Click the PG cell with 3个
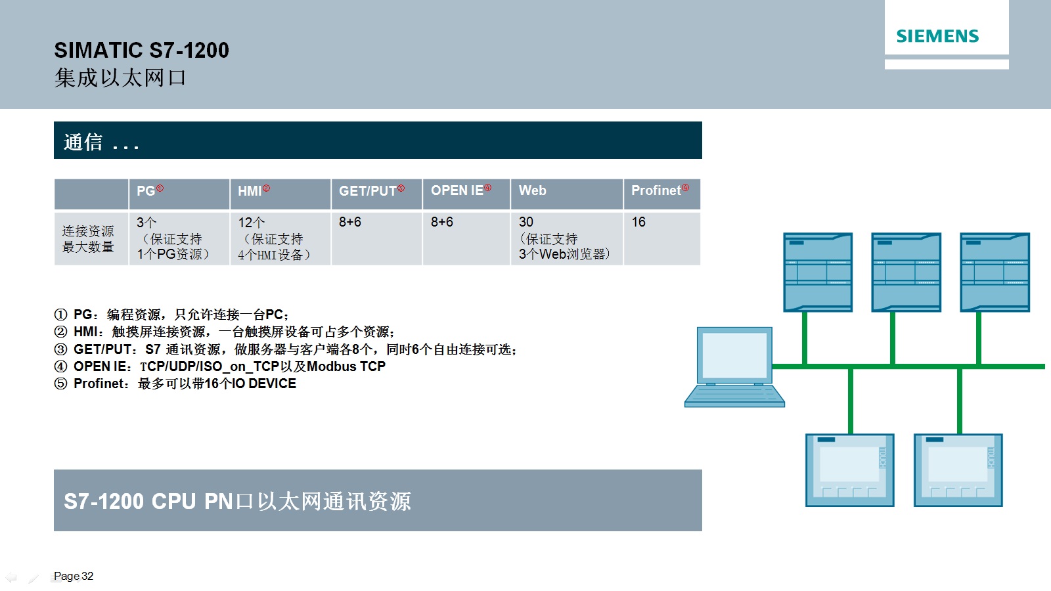This screenshot has width=1051, height=591. coord(179,239)
